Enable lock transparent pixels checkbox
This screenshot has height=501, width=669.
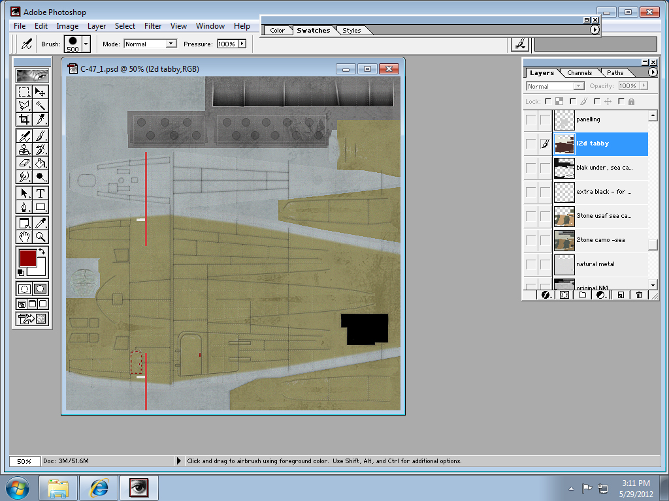(x=548, y=101)
